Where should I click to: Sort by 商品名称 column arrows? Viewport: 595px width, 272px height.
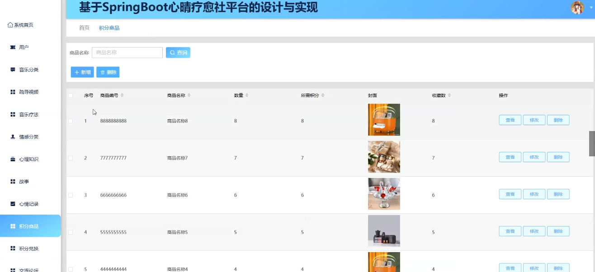pos(189,95)
